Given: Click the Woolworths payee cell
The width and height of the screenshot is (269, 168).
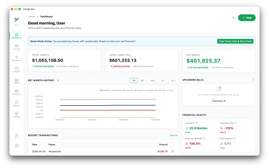Looking at the screenshot, I should tap(55, 152).
